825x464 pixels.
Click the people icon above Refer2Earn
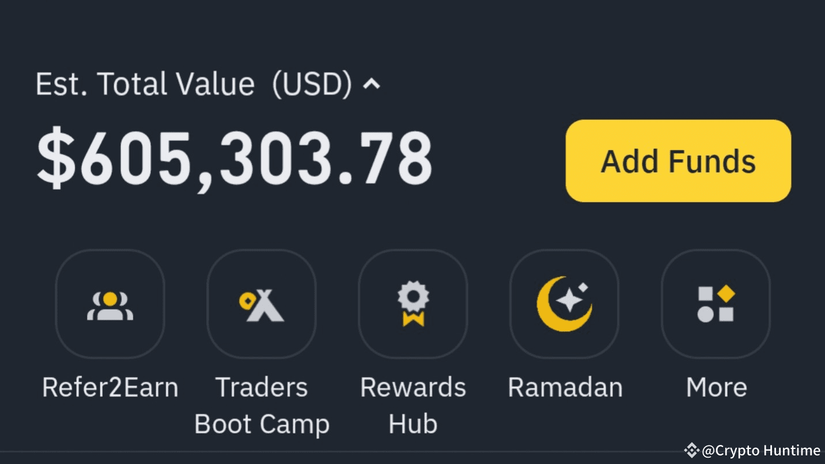(110, 304)
